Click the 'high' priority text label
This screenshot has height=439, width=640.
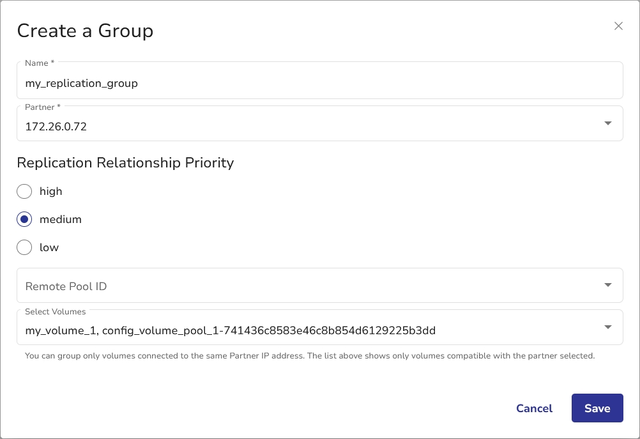(x=51, y=191)
